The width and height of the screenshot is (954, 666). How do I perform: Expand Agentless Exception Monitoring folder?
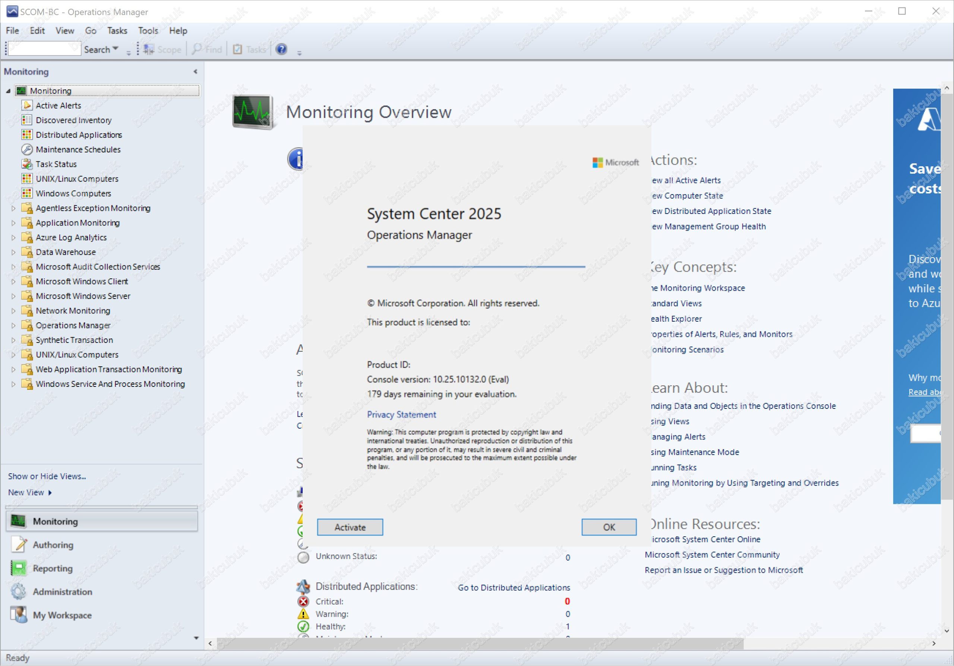[13, 208]
